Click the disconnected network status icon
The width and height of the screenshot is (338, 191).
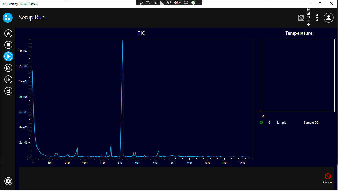coord(301,18)
